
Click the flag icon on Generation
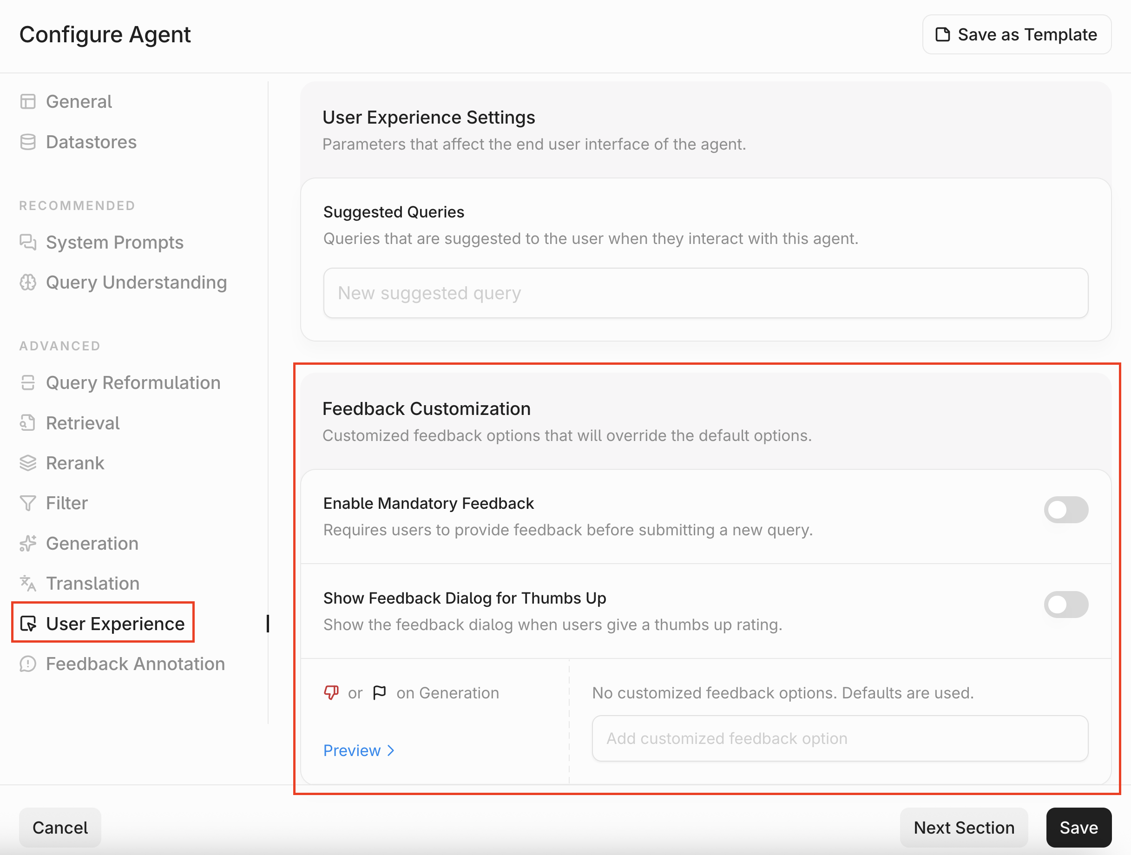click(379, 693)
